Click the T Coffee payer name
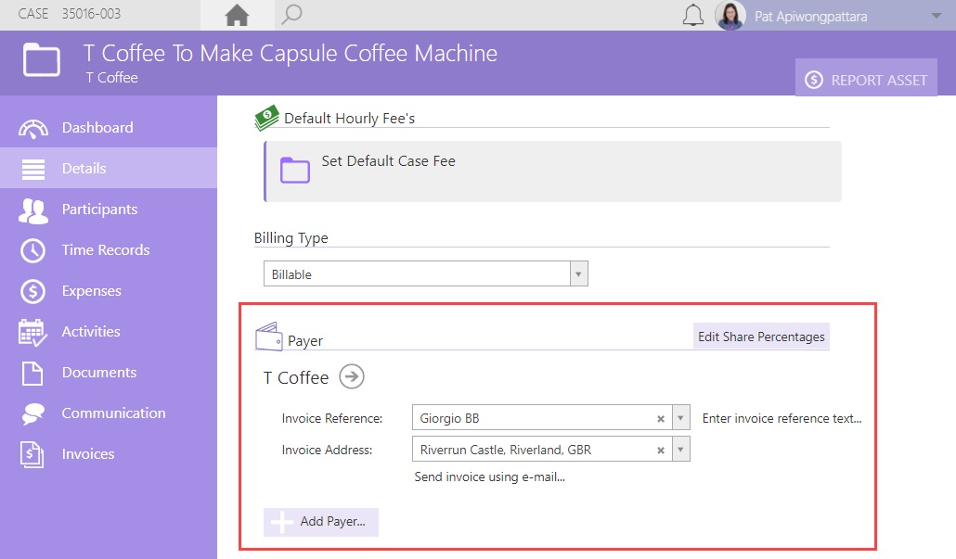This screenshot has width=956, height=559. (x=296, y=378)
